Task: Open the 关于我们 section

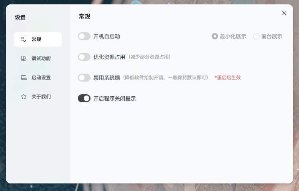Action: tap(41, 97)
